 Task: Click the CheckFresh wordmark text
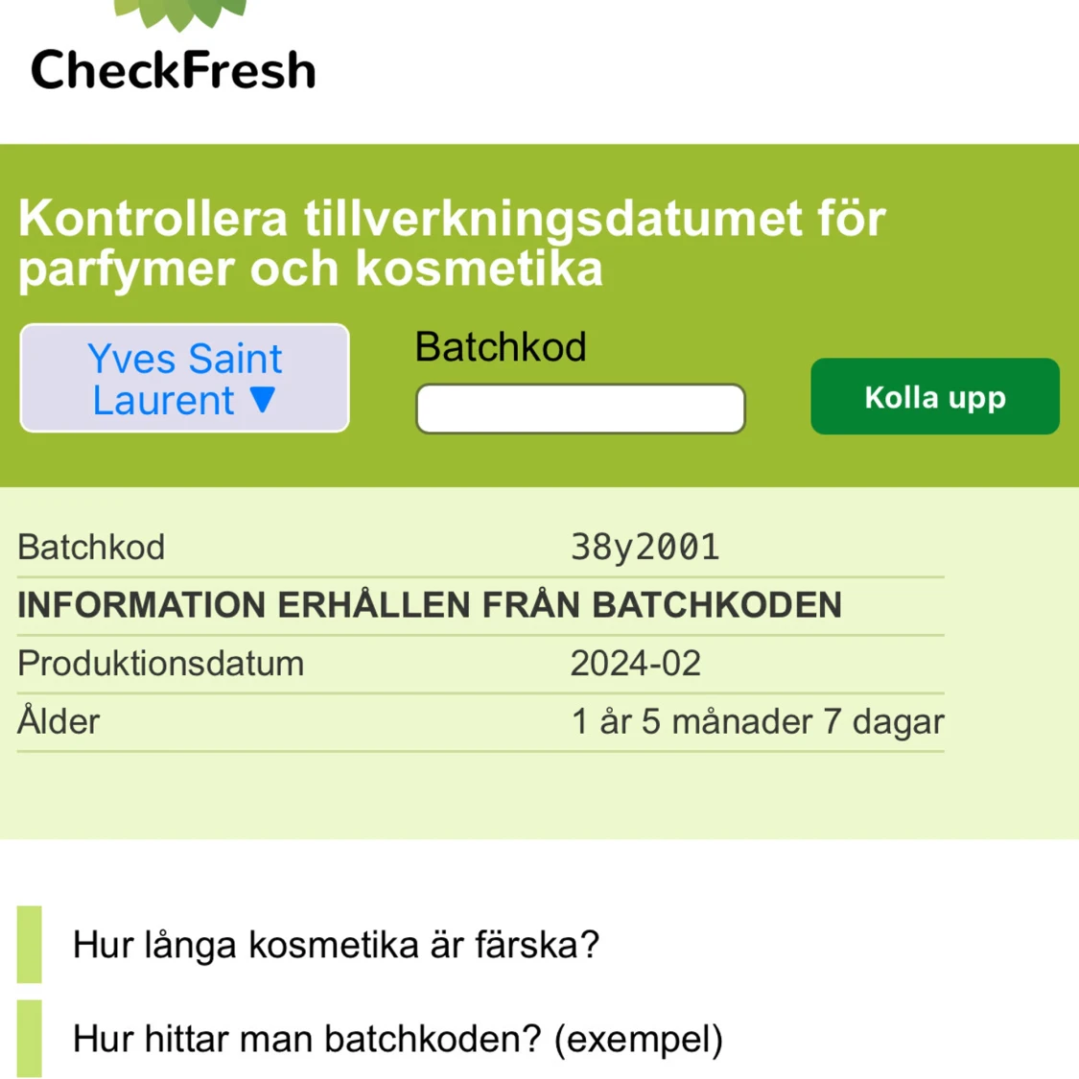pos(174,70)
